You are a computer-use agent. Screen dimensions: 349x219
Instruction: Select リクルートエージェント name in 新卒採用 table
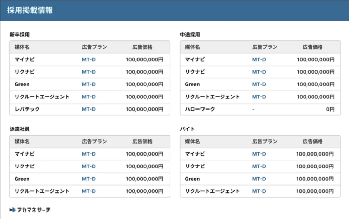42,97
